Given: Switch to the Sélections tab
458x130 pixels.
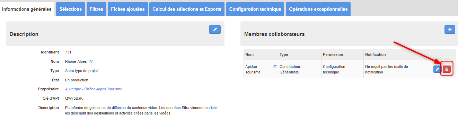Looking at the screenshot, I should click(x=71, y=9).
